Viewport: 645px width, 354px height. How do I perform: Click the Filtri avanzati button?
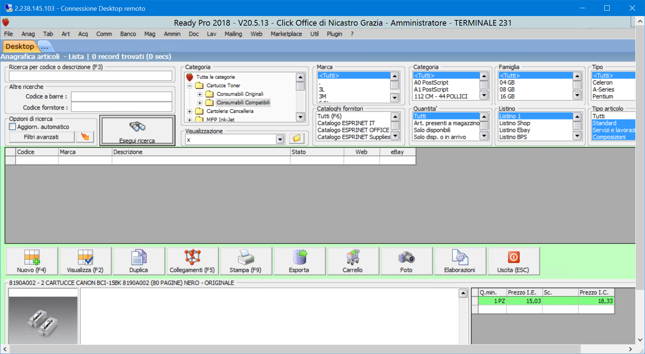pos(41,137)
